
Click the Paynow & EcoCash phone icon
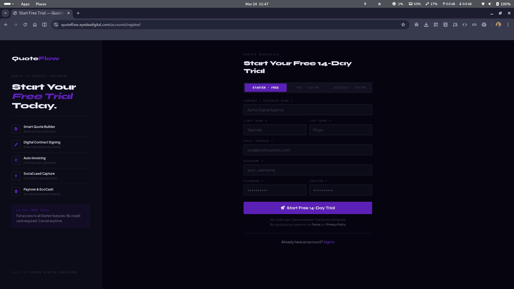coord(16,192)
